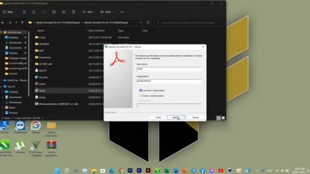The image size is (310, 174).
Task: Open the New dropdown in Explorer
Action: [9, 12]
